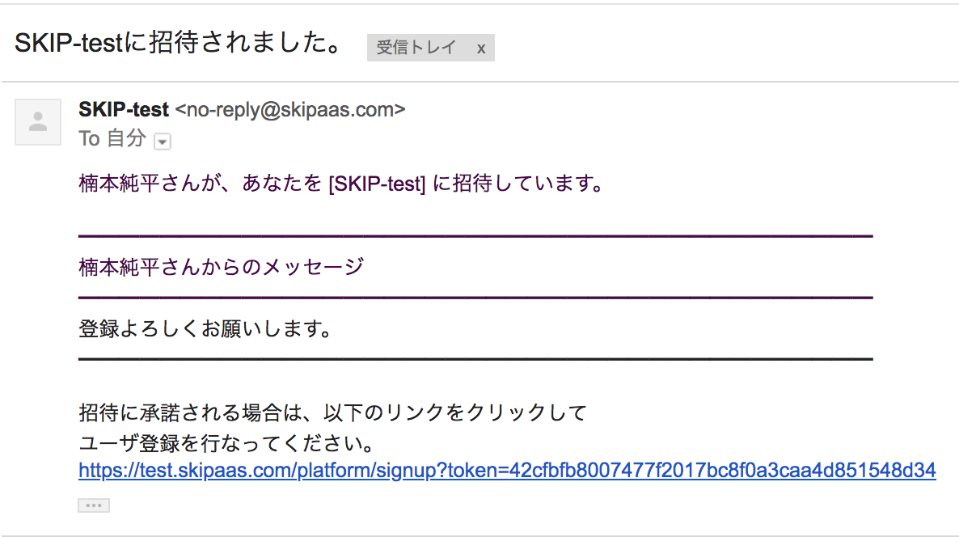The height and width of the screenshot is (537, 959).
Task: Click the message 登録よろしくお願いします。
Action: point(205,328)
